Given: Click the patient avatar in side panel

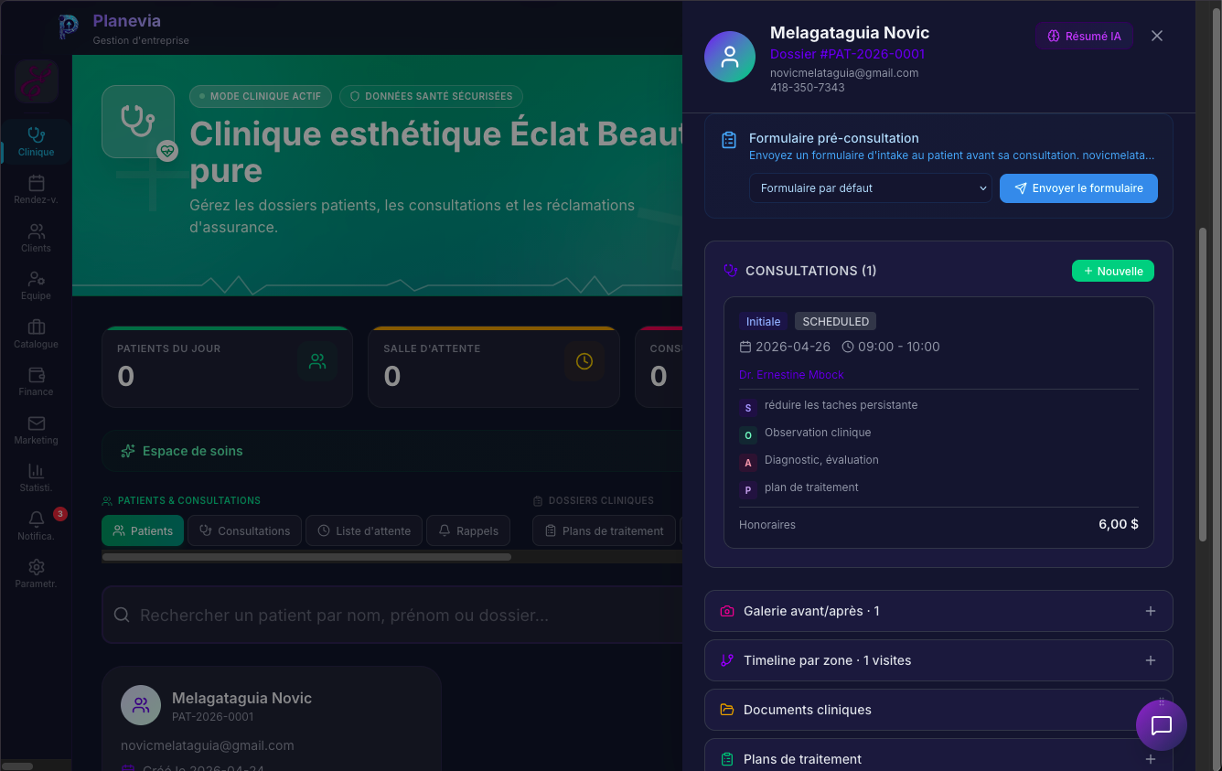Looking at the screenshot, I should 730,57.
